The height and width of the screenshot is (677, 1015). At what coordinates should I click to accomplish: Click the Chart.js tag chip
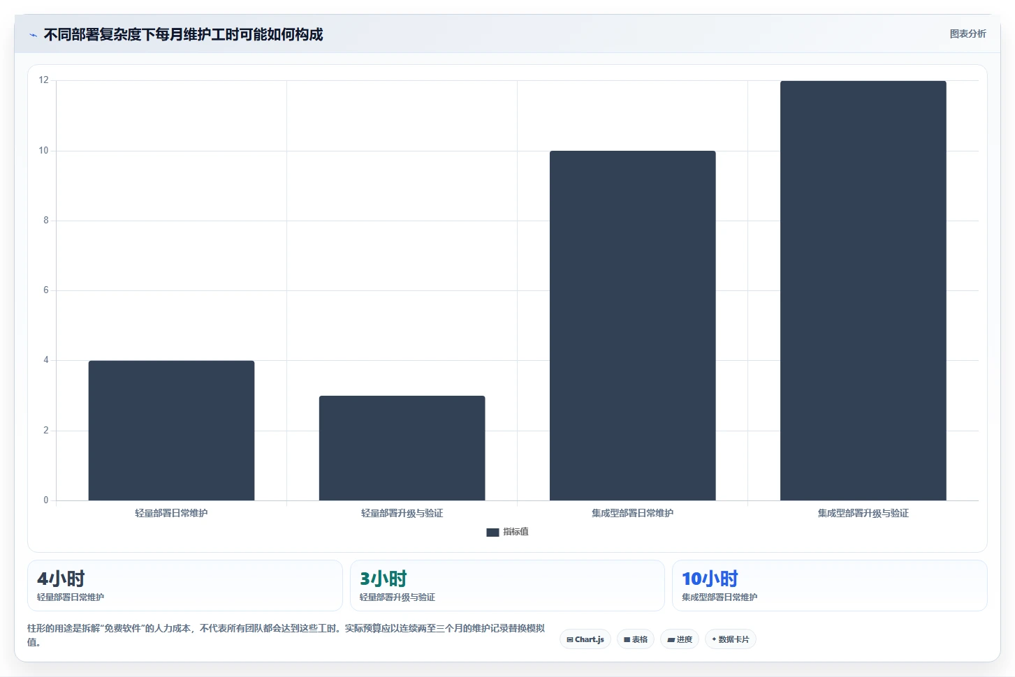tap(585, 639)
